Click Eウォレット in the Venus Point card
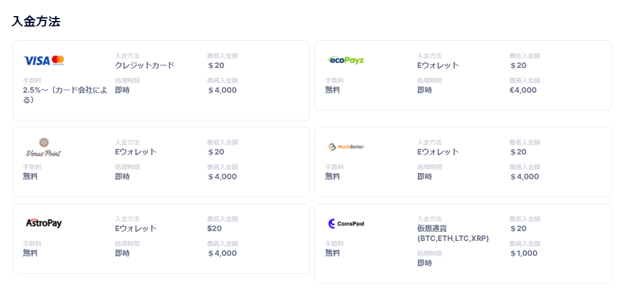 tap(136, 152)
